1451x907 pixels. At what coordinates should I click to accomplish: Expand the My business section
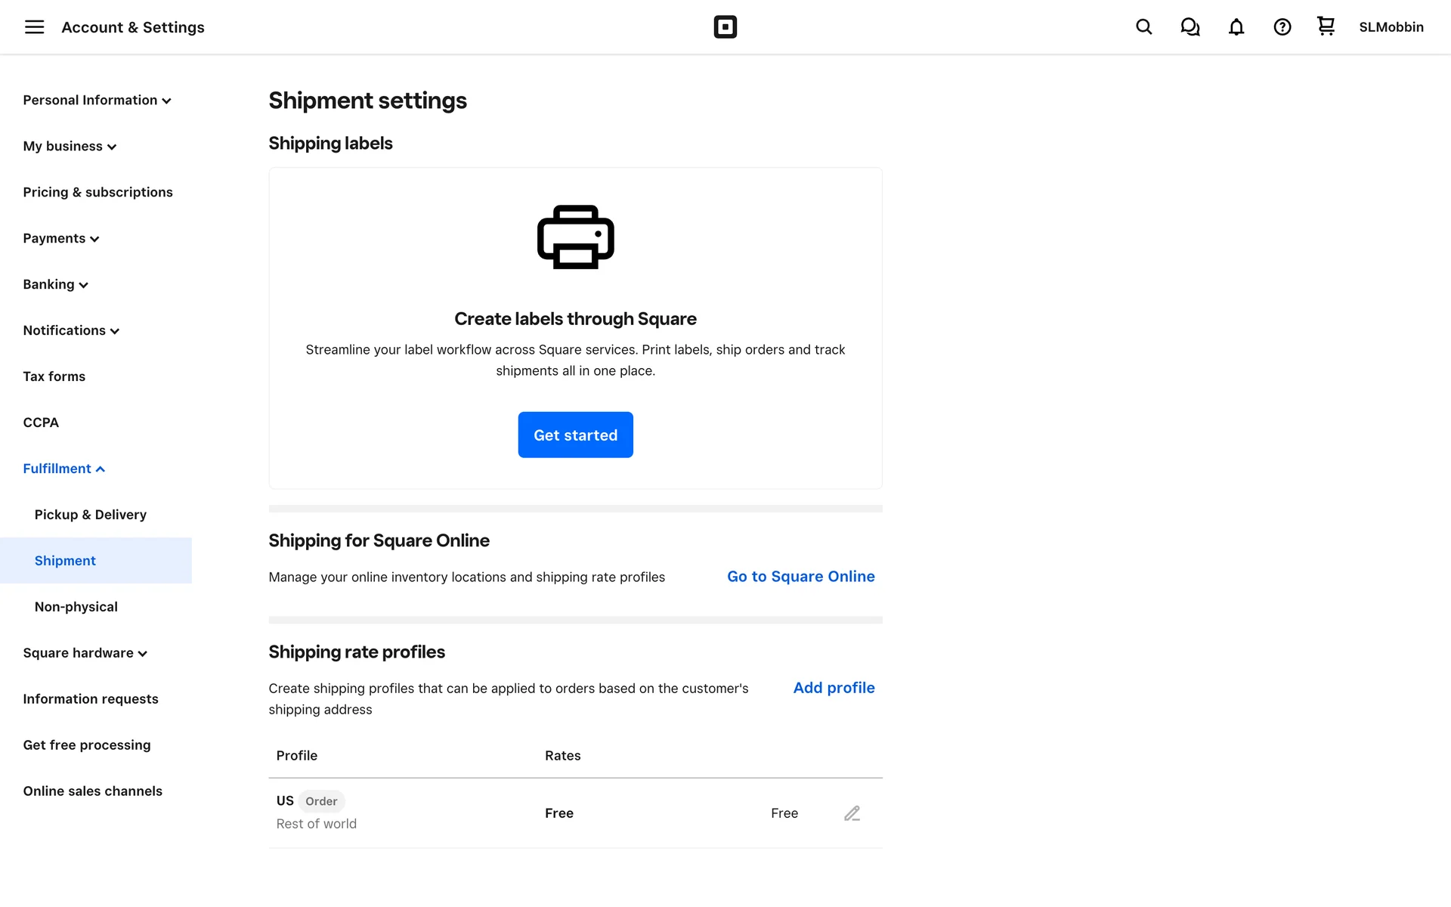(x=70, y=147)
